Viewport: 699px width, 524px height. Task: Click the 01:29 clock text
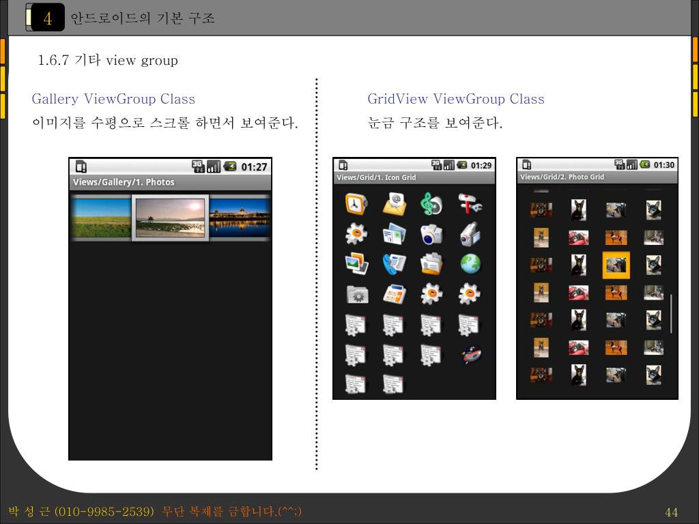click(481, 166)
